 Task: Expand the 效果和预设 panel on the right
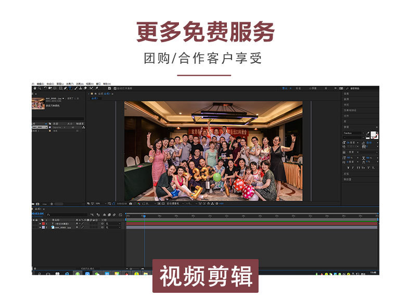click(350, 110)
